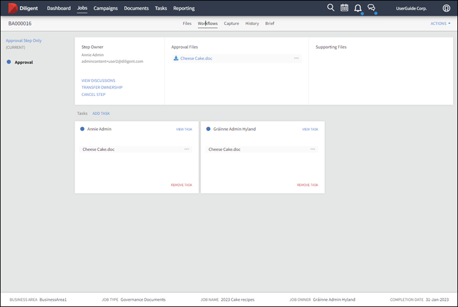
Task: Open the Campaigns menu
Action: pyautogui.click(x=106, y=9)
